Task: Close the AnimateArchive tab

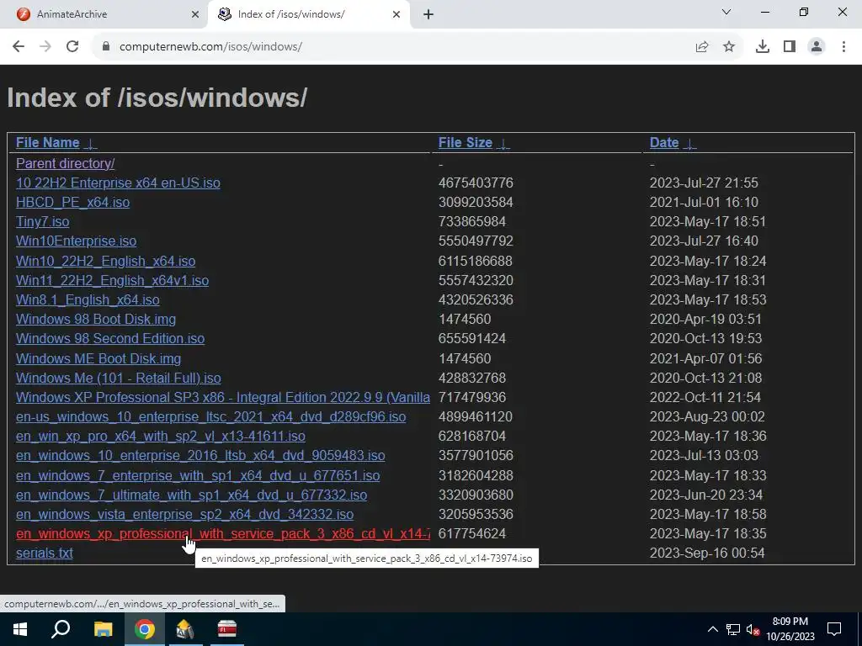Action: tap(194, 14)
